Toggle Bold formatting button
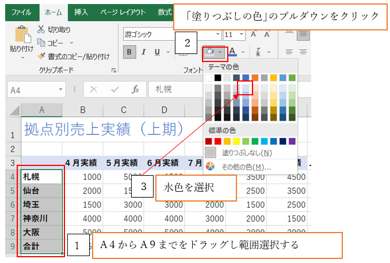Screen dimensions: 390x263 [x=129, y=53]
